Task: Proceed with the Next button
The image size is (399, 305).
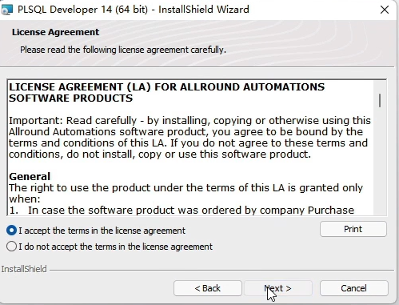Action: click(x=278, y=288)
